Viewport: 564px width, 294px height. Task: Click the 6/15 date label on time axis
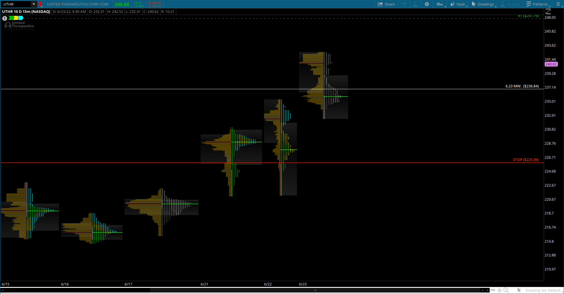[6, 284]
